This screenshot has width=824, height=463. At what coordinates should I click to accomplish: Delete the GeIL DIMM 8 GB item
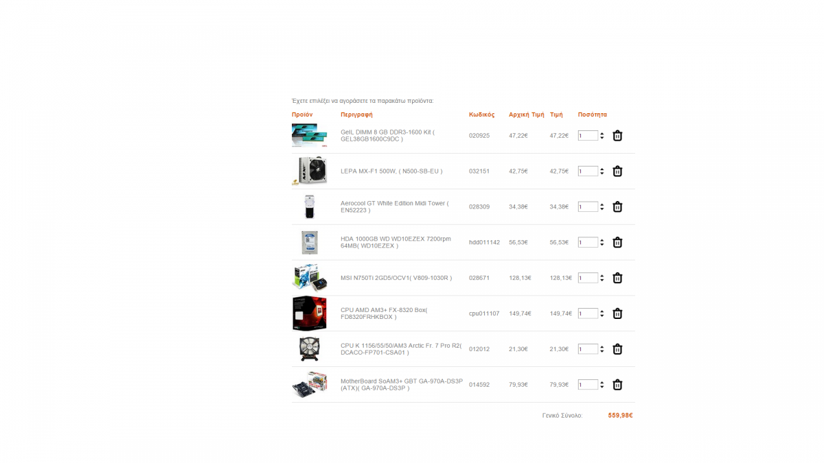click(x=617, y=136)
